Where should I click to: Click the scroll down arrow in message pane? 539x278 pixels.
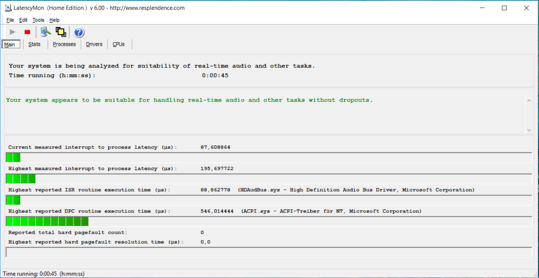pos(529,130)
